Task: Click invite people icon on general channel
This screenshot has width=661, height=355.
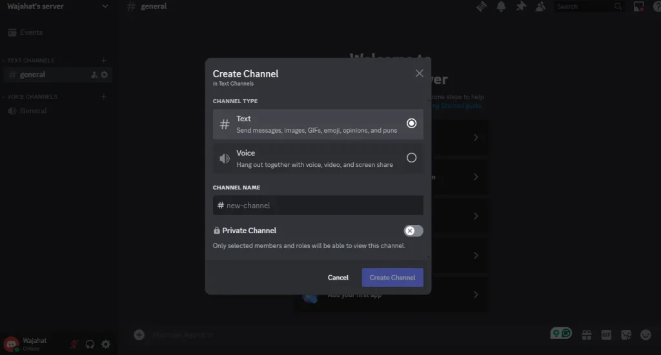Action: point(94,75)
